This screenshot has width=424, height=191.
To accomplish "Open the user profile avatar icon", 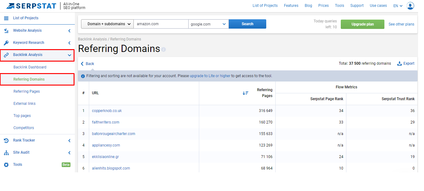I will coord(410,6).
